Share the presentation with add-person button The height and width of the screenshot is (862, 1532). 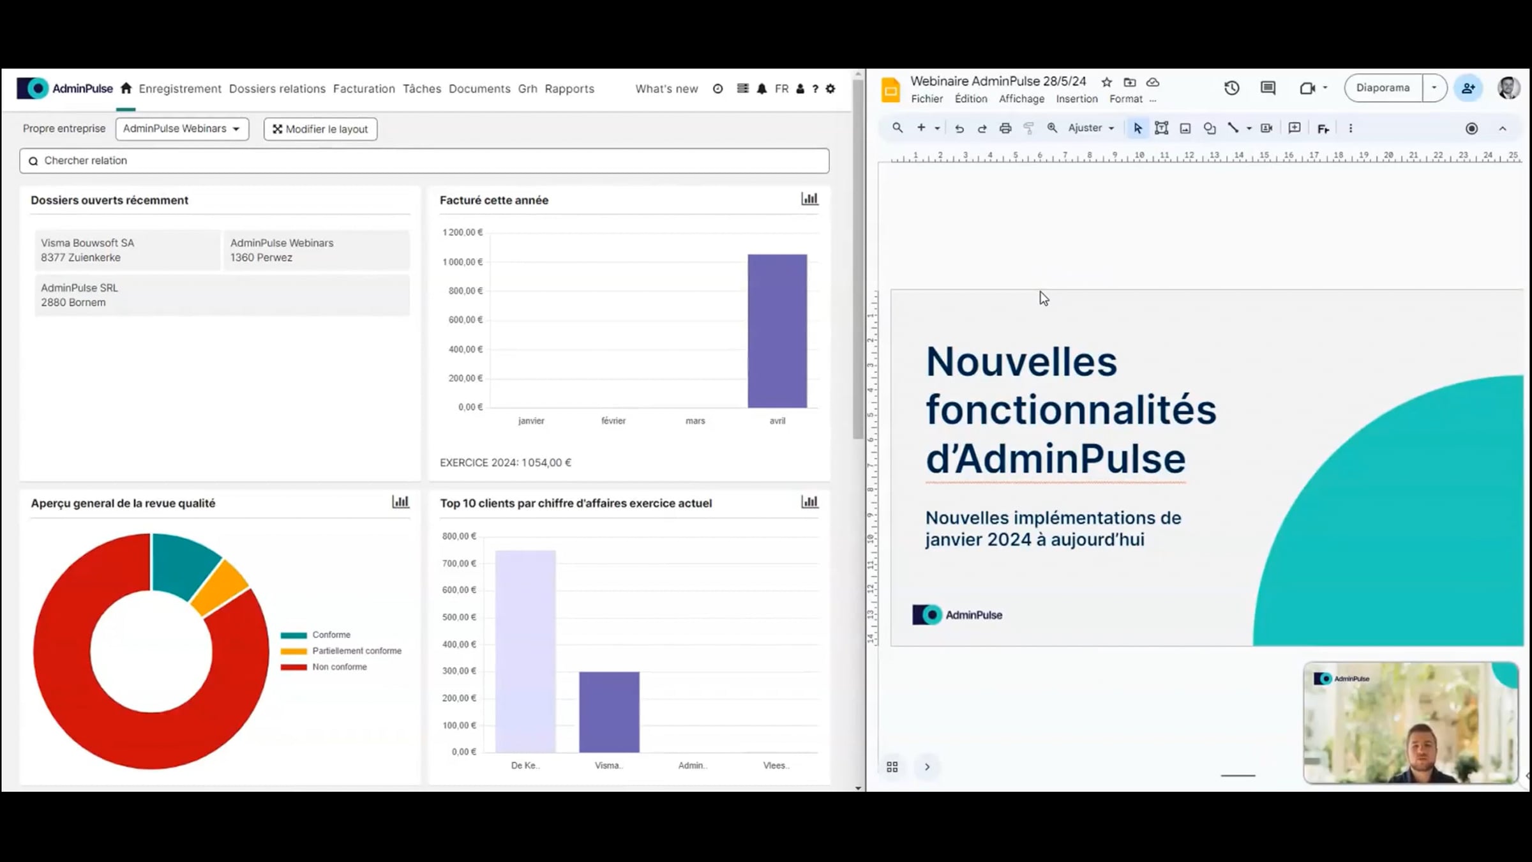coord(1468,88)
